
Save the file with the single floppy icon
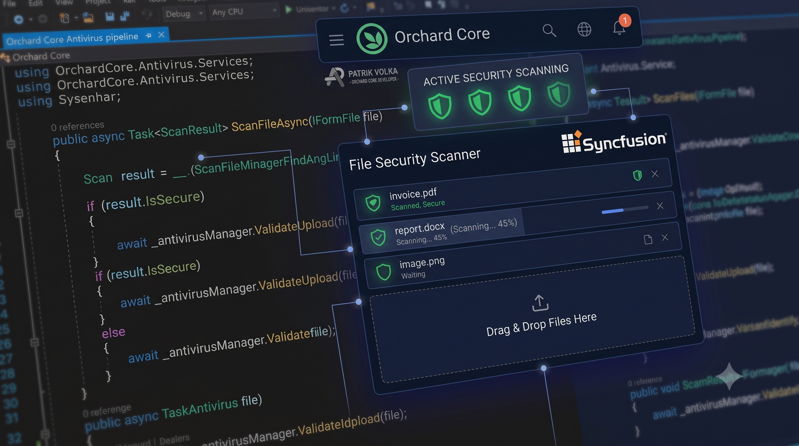tap(110, 17)
